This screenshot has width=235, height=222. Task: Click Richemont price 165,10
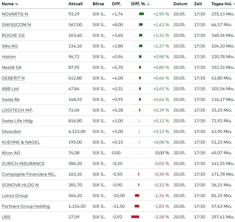click(75, 174)
